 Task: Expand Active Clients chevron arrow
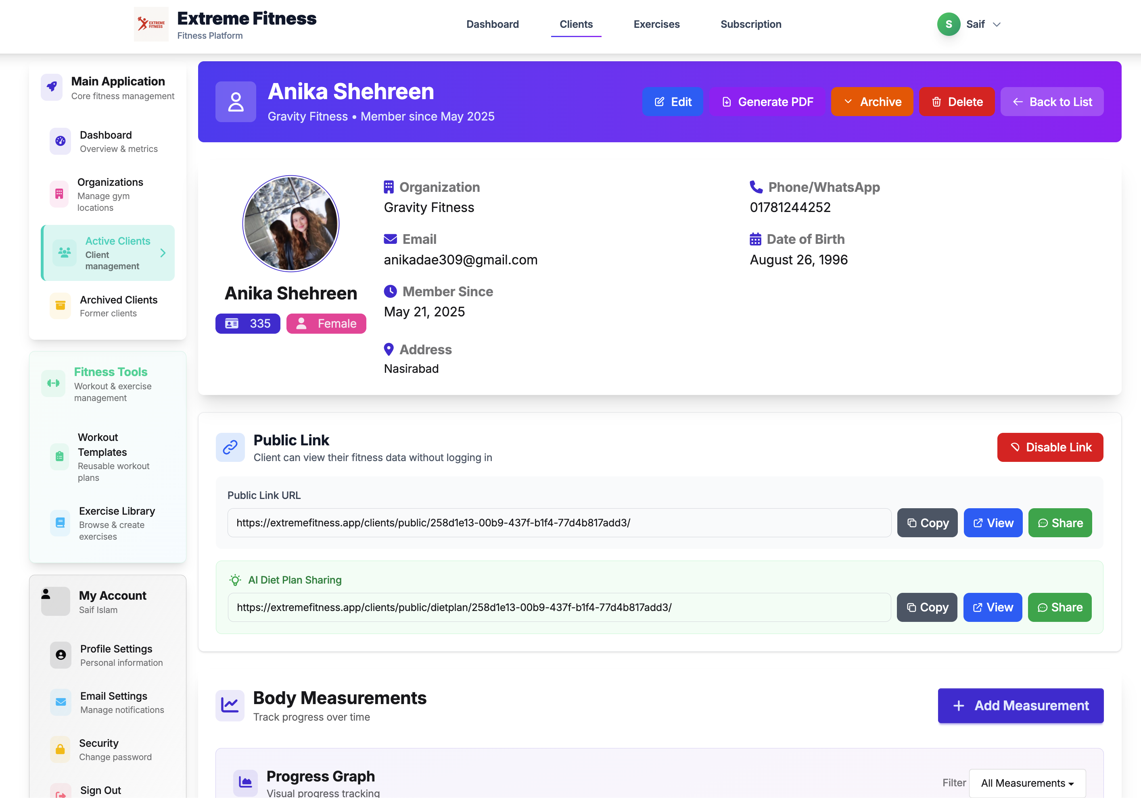pyautogui.click(x=163, y=253)
